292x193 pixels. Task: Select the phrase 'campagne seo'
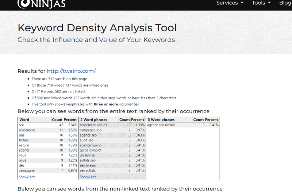[x=91, y=130]
